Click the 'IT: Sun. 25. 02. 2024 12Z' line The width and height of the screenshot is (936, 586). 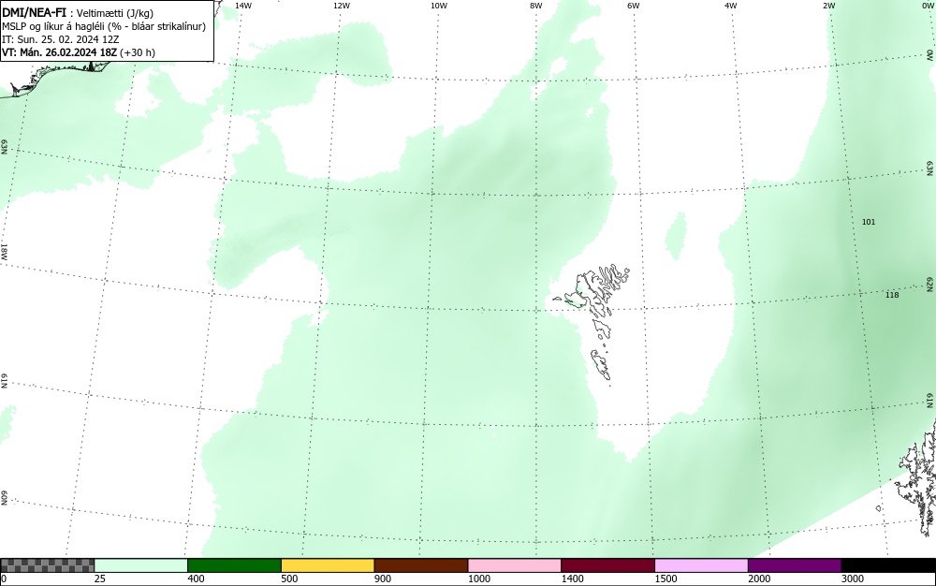[60, 39]
